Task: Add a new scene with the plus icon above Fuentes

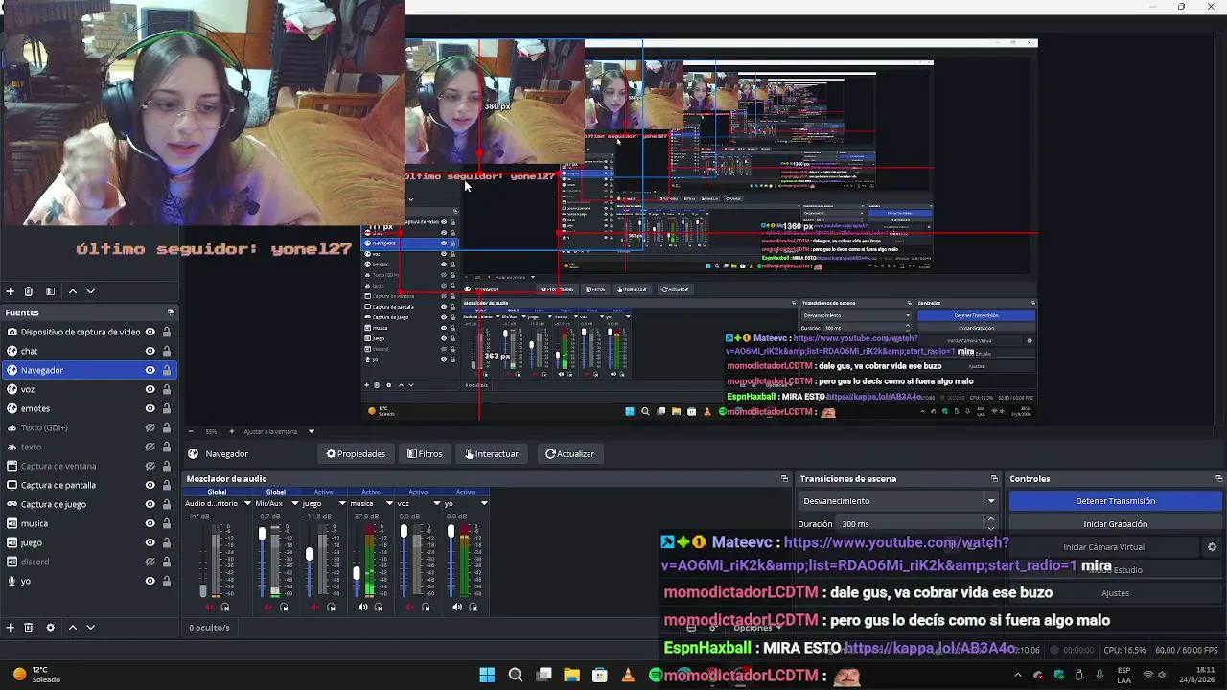Action: (10, 291)
